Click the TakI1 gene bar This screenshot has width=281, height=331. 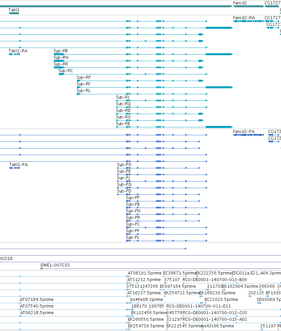click(x=14, y=13)
